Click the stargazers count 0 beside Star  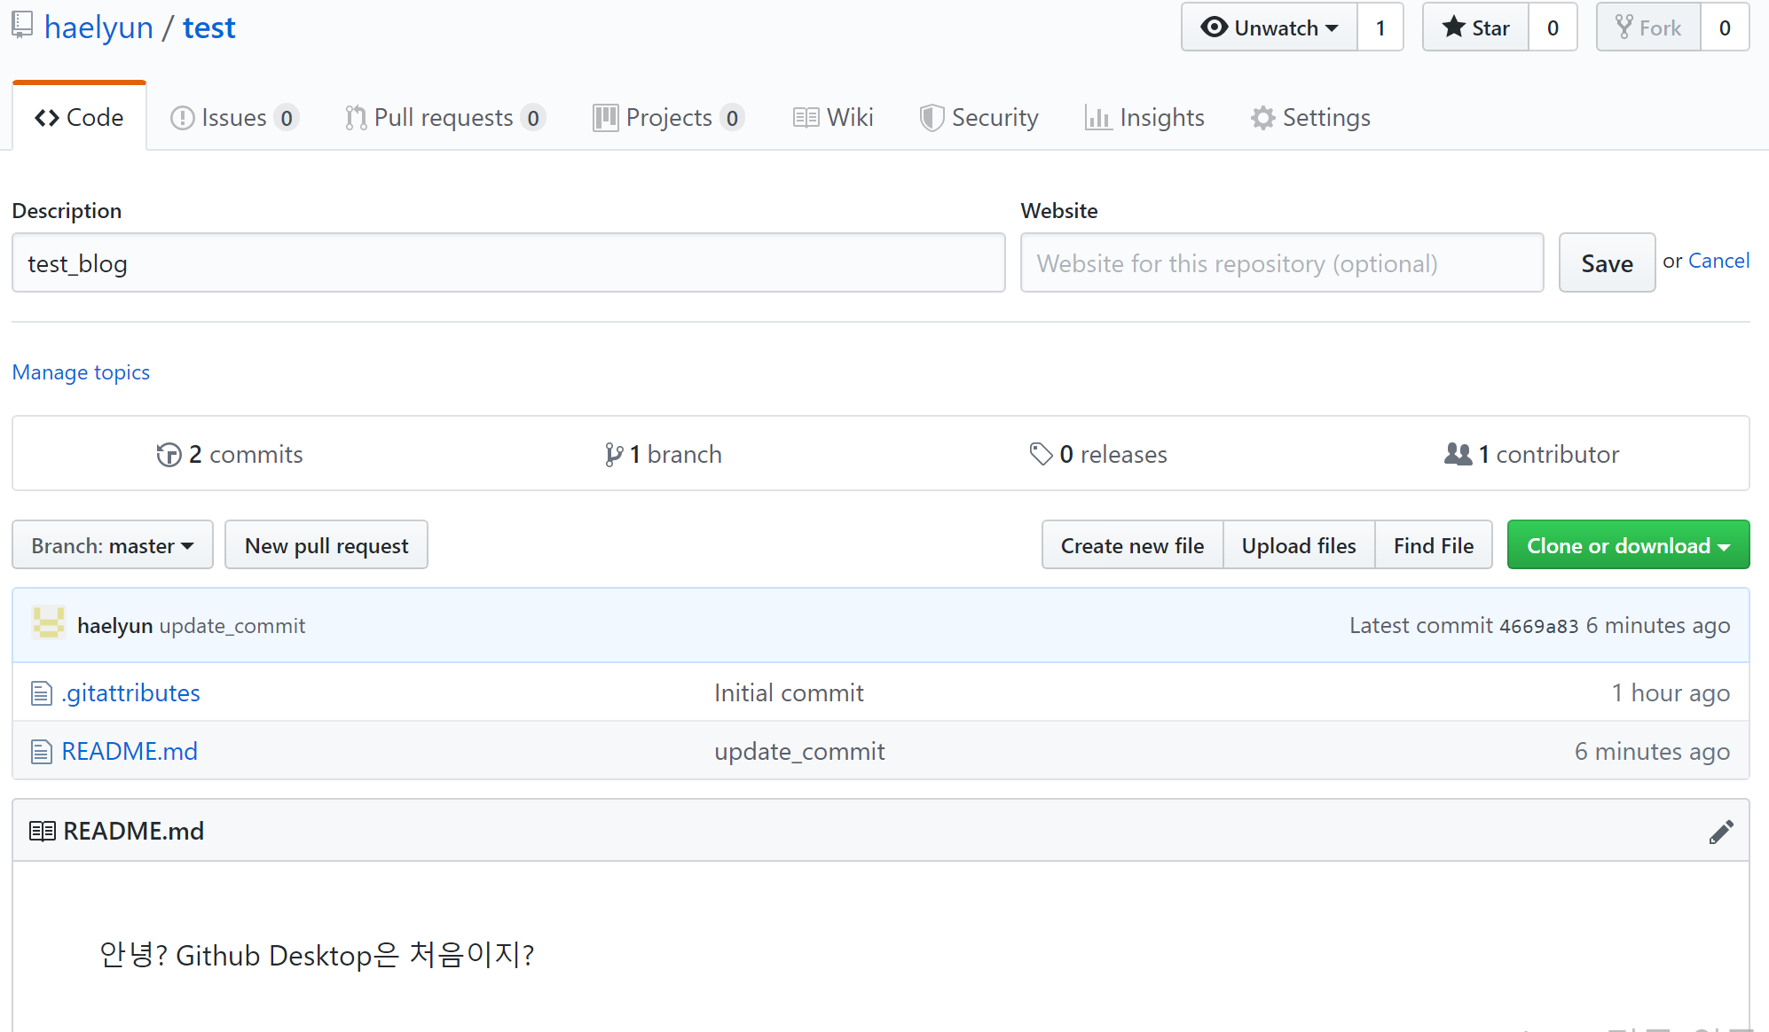point(1553,27)
